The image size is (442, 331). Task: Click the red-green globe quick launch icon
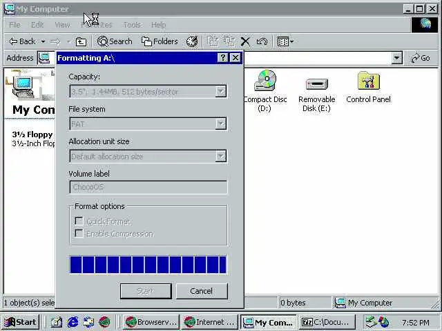(x=104, y=322)
